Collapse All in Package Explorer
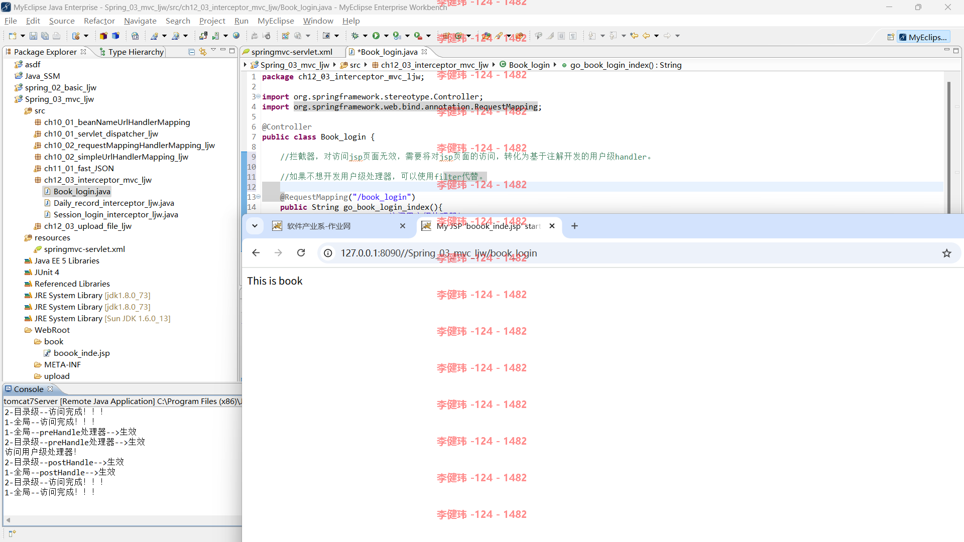Viewport: 964px width, 542px height. [192, 52]
